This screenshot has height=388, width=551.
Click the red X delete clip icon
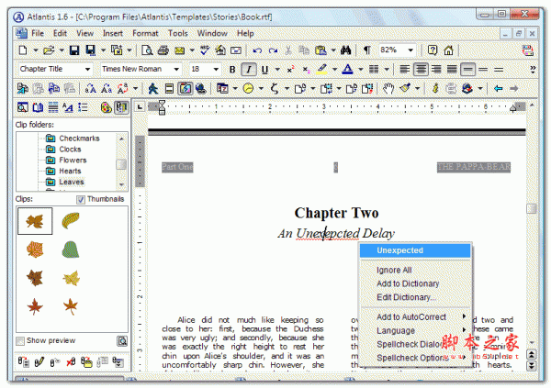[71, 361]
